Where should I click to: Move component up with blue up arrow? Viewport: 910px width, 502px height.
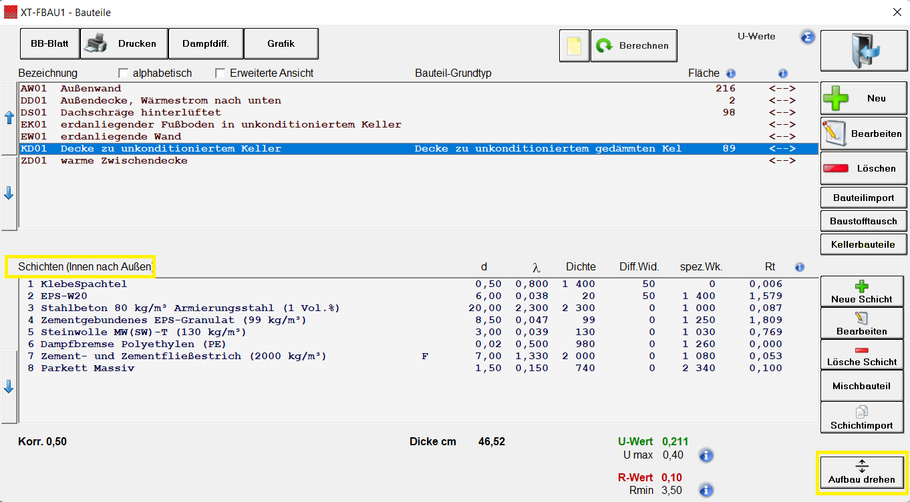[9, 118]
